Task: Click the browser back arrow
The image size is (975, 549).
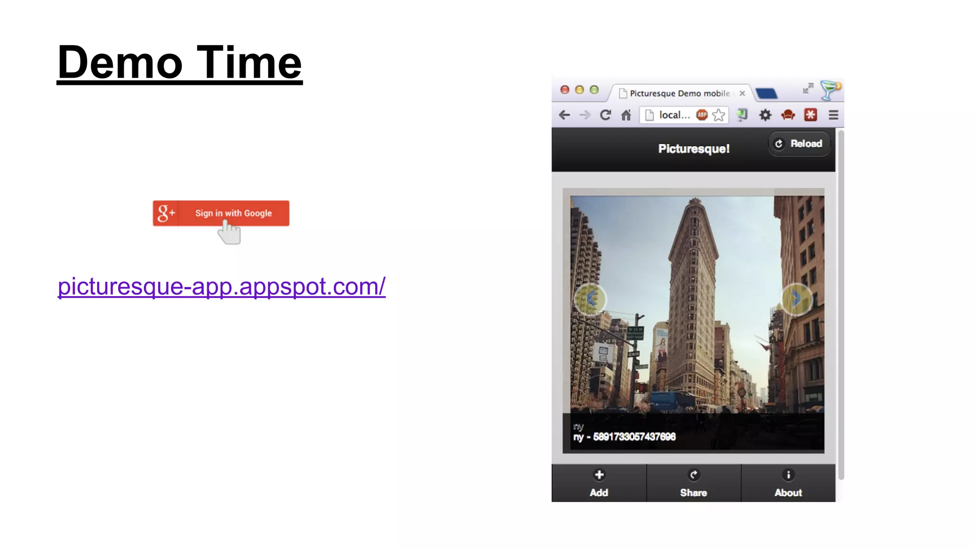Action: click(x=564, y=115)
